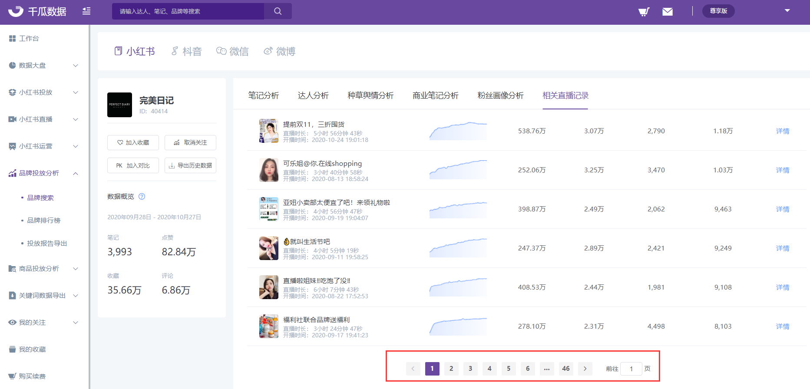
Task: Focus the top search input field
Action: (x=188, y=11)
